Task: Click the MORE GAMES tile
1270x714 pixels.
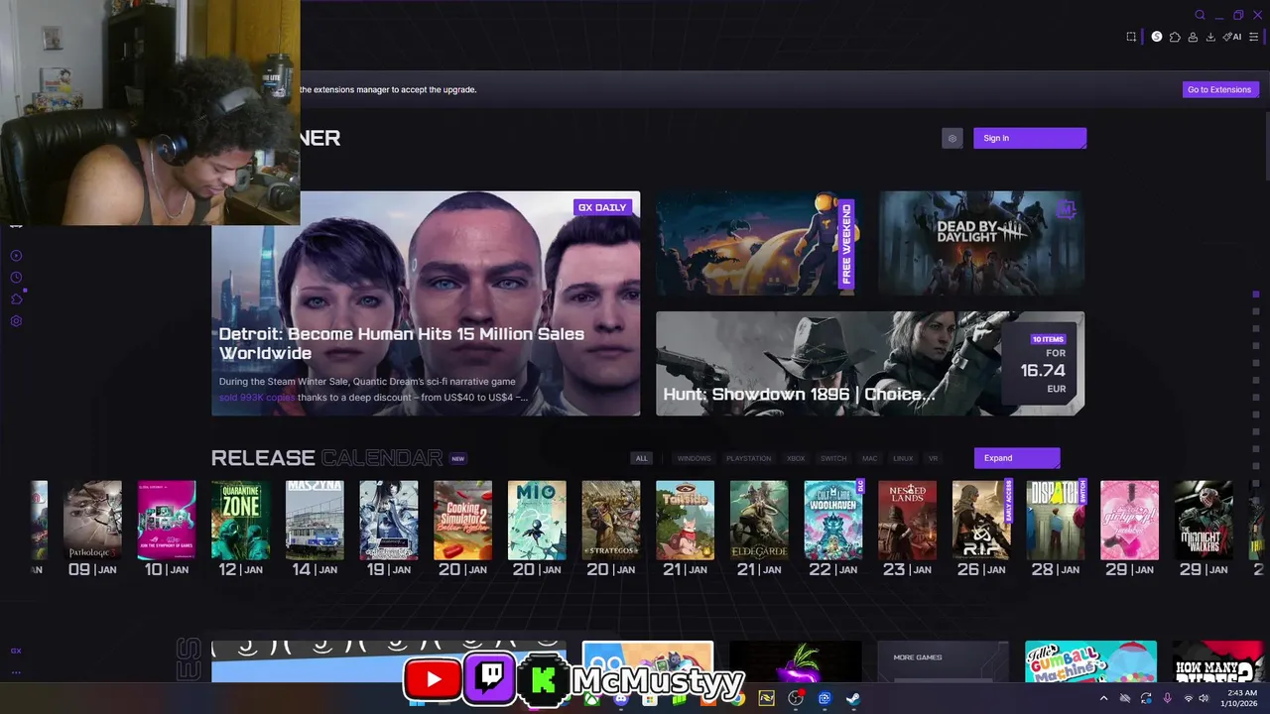Action: point(943,661)
